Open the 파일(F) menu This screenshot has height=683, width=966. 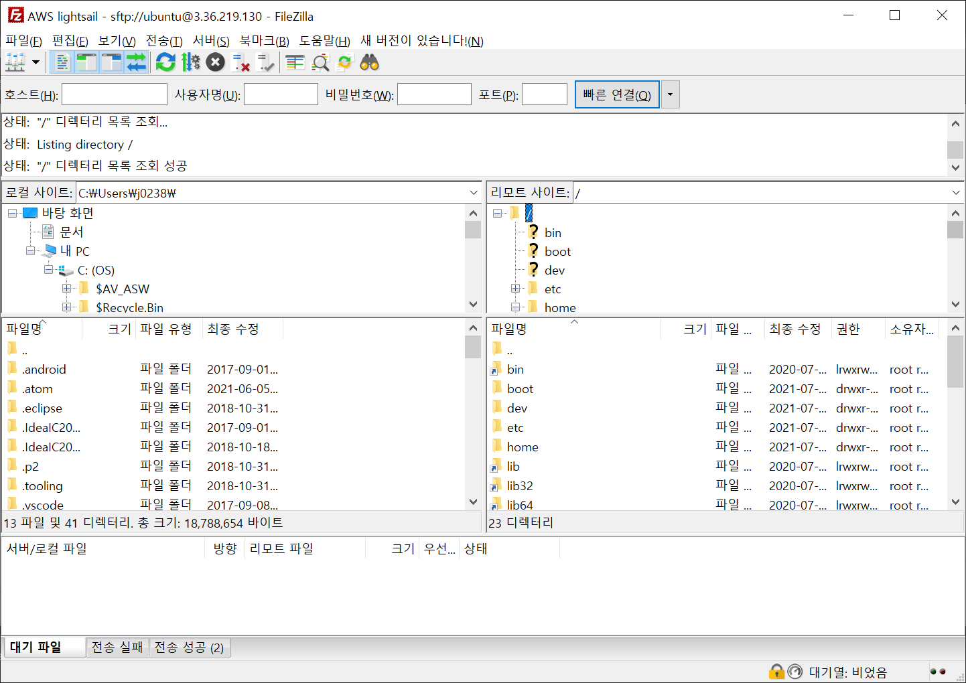(x=24, y=41)
